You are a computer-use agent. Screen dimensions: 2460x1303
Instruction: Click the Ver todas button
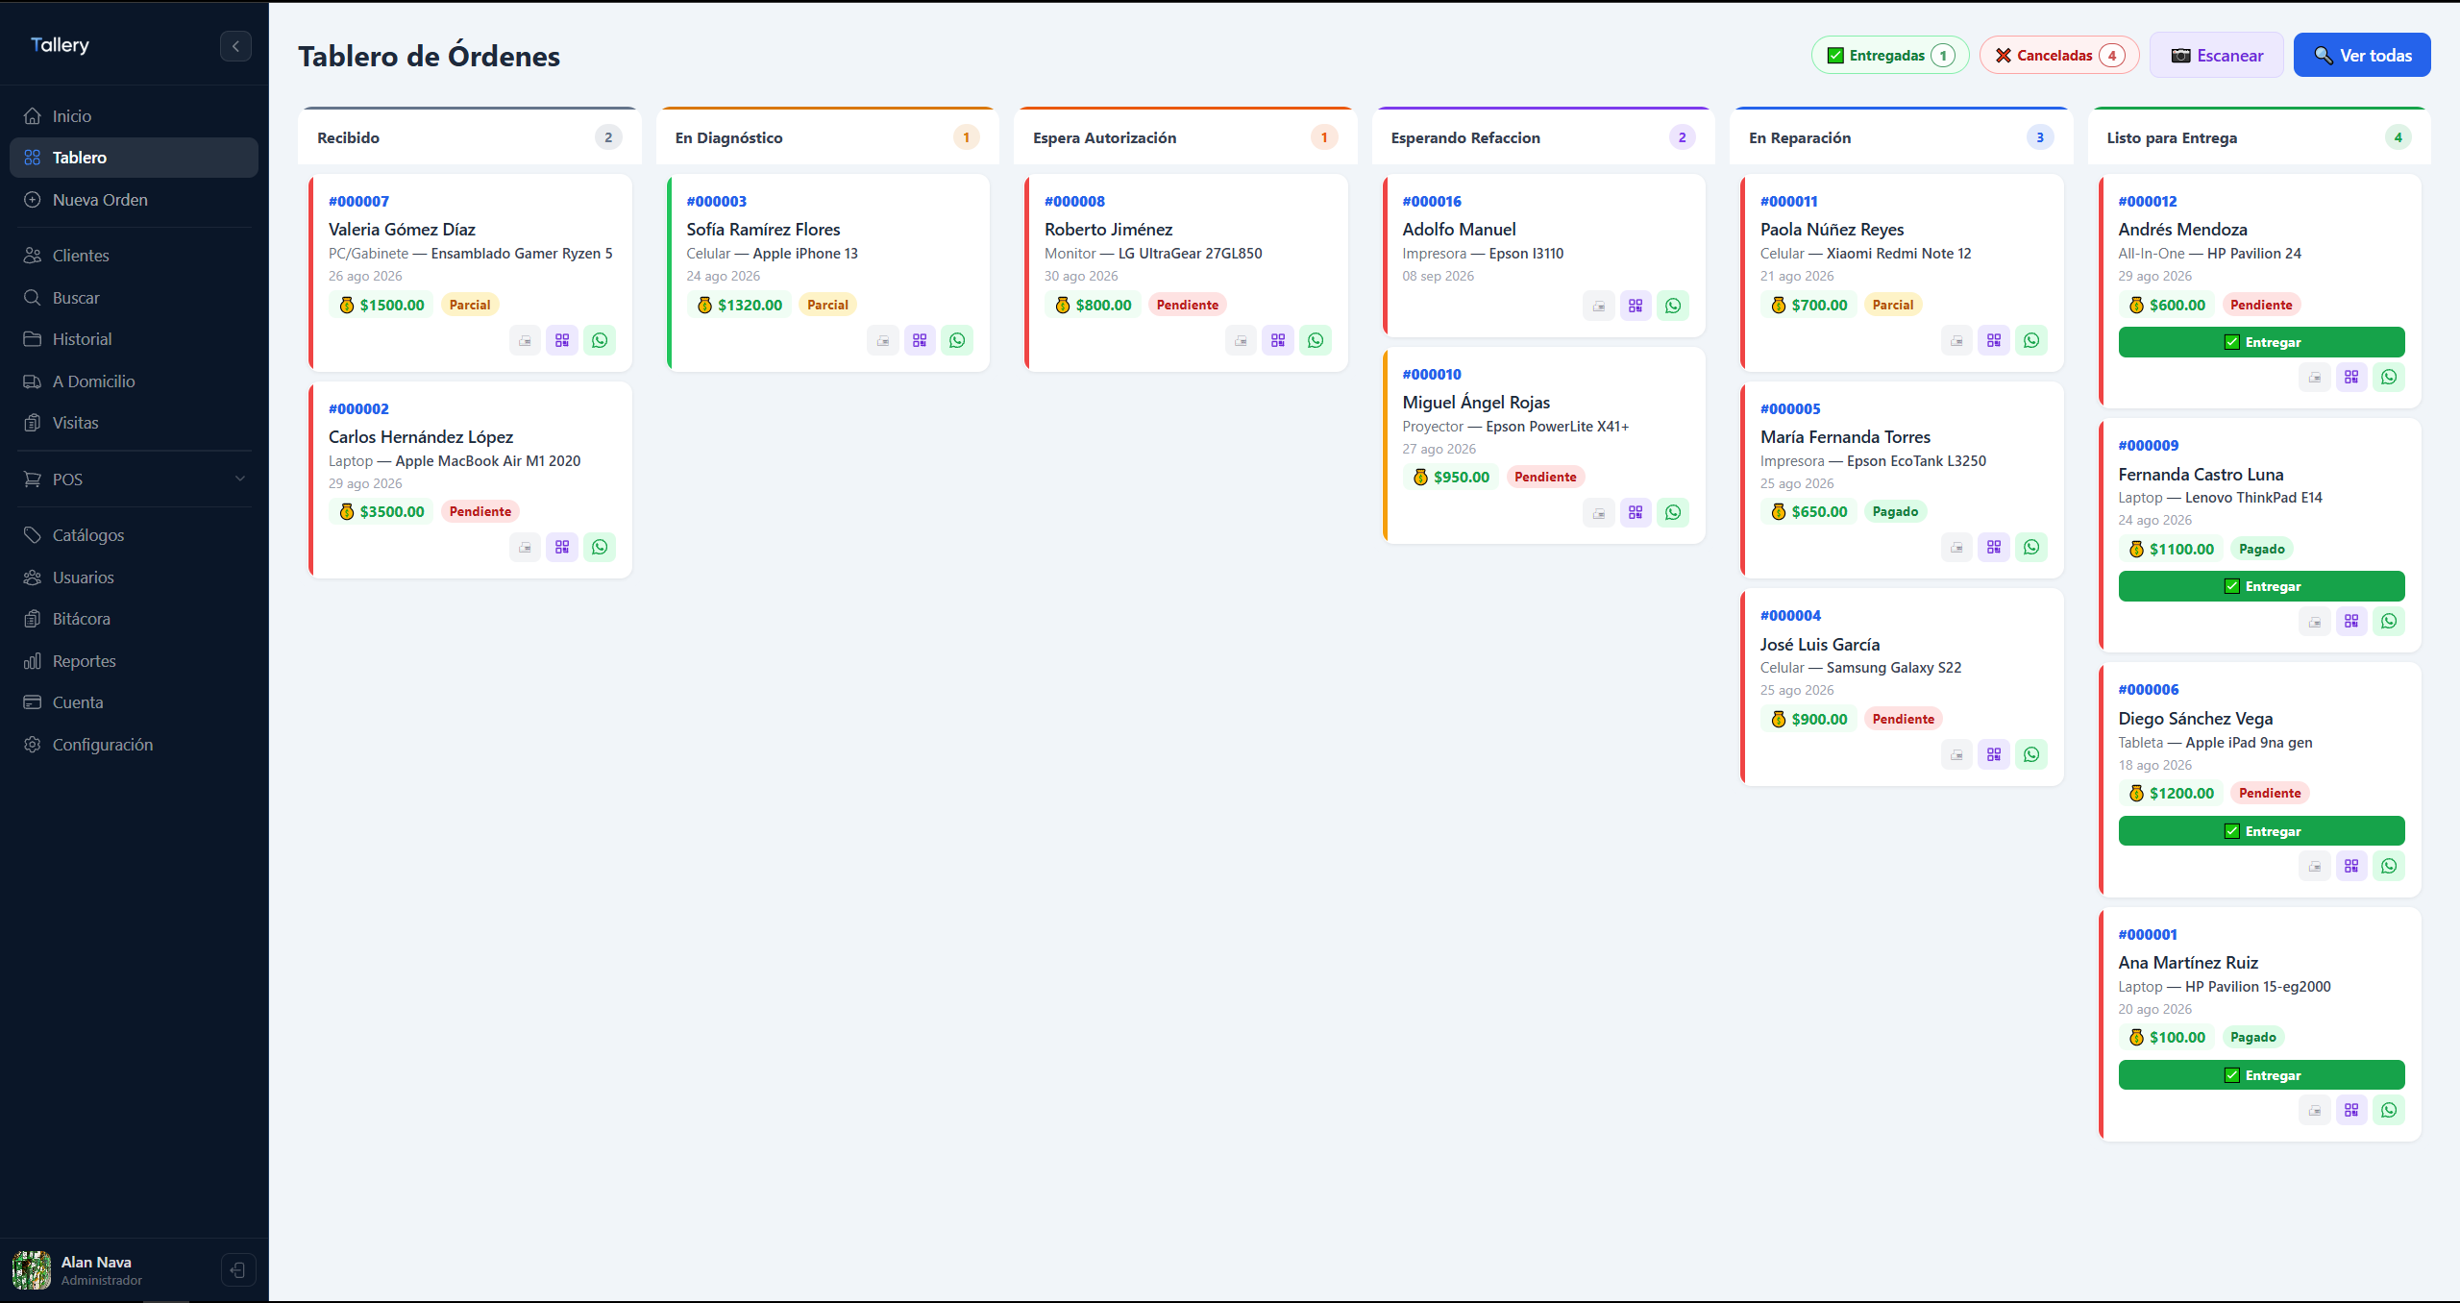[x=2362, y=56]
